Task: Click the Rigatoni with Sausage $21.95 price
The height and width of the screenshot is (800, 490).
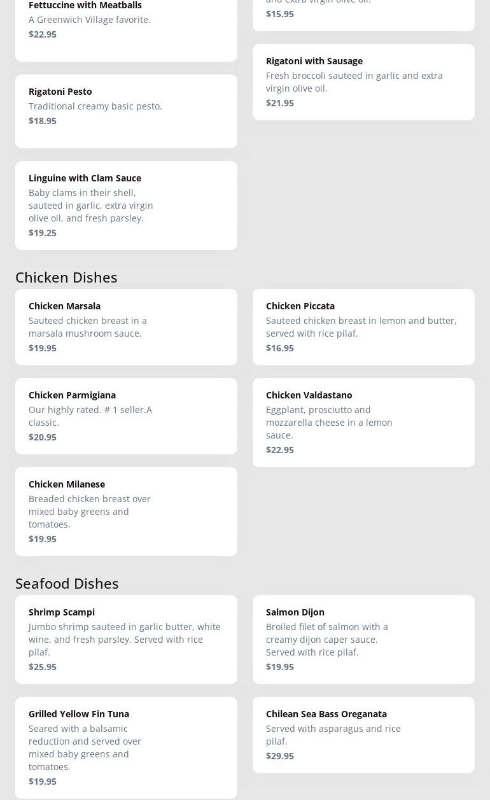Action: tap(280, 102)
